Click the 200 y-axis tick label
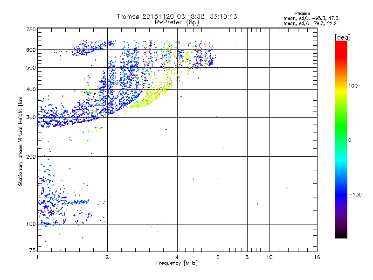373x280 pixels. (31, 157)
